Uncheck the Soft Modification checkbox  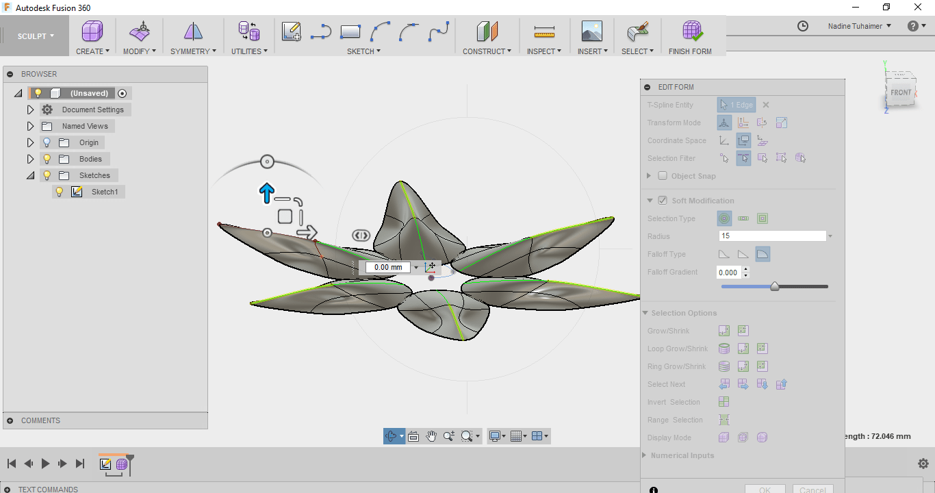point(663,201)
